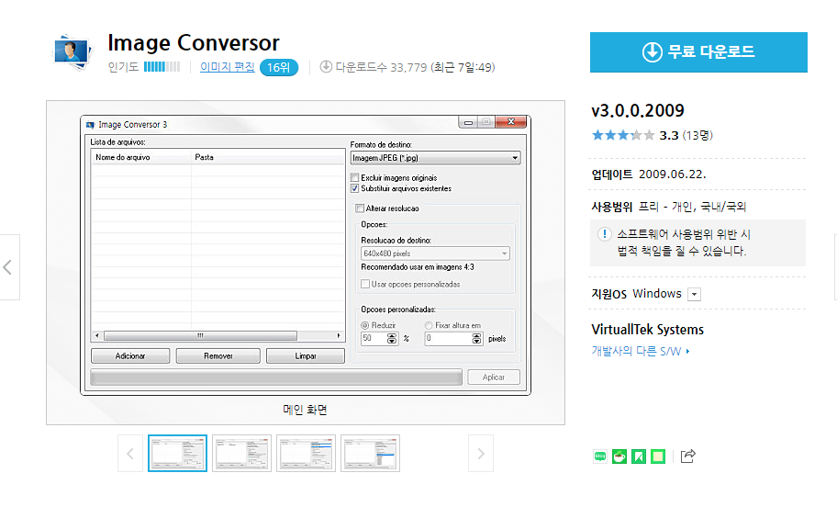Click the pixels height stepper arrows
The image size is (837, 518).
point(476,339)
